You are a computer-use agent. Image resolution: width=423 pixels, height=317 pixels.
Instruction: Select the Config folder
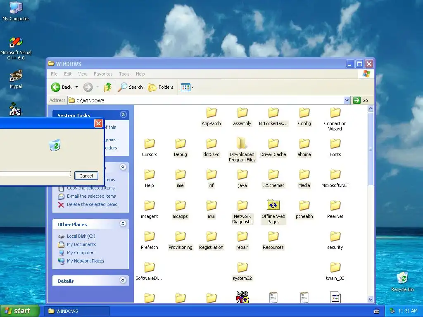(x=304, y=117)
